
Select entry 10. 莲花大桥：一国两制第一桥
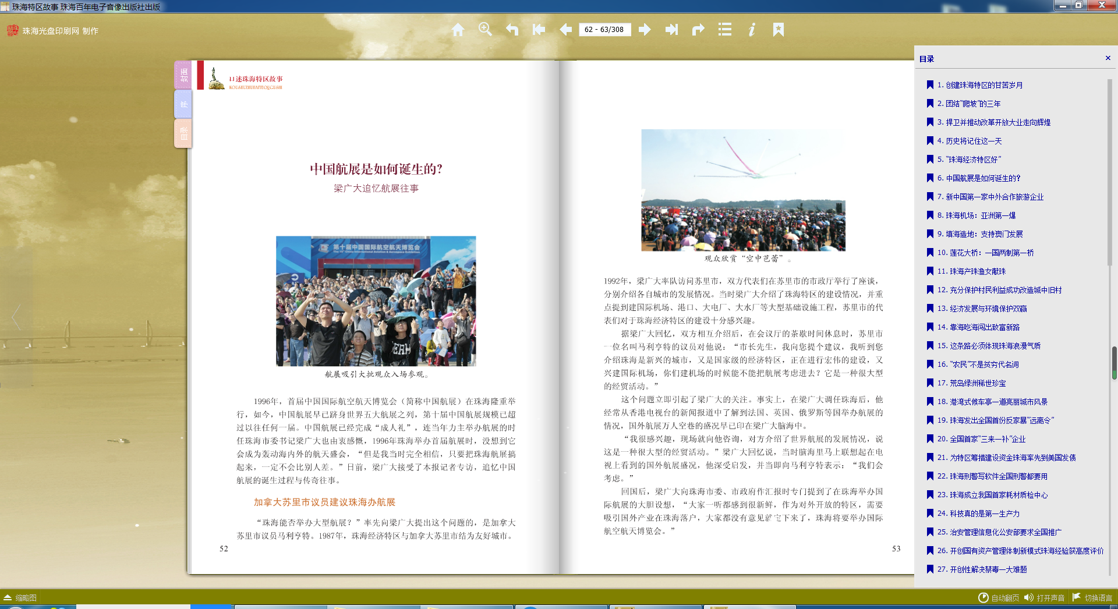click(986, 253)
